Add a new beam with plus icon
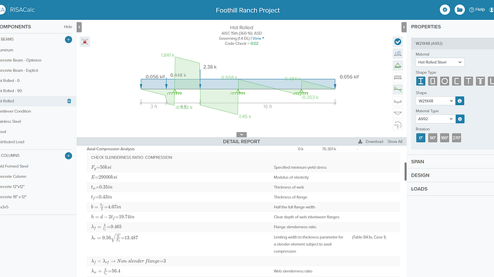This screenshot has height=277, width=494. coord(68,39)
